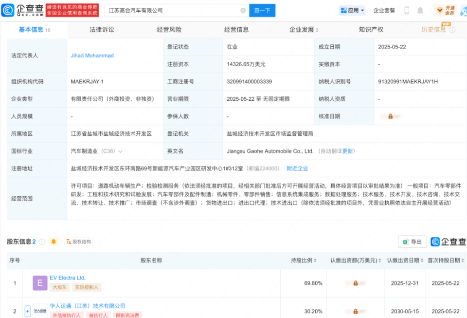Switch to 知识产权 tab

click(371, 30)
